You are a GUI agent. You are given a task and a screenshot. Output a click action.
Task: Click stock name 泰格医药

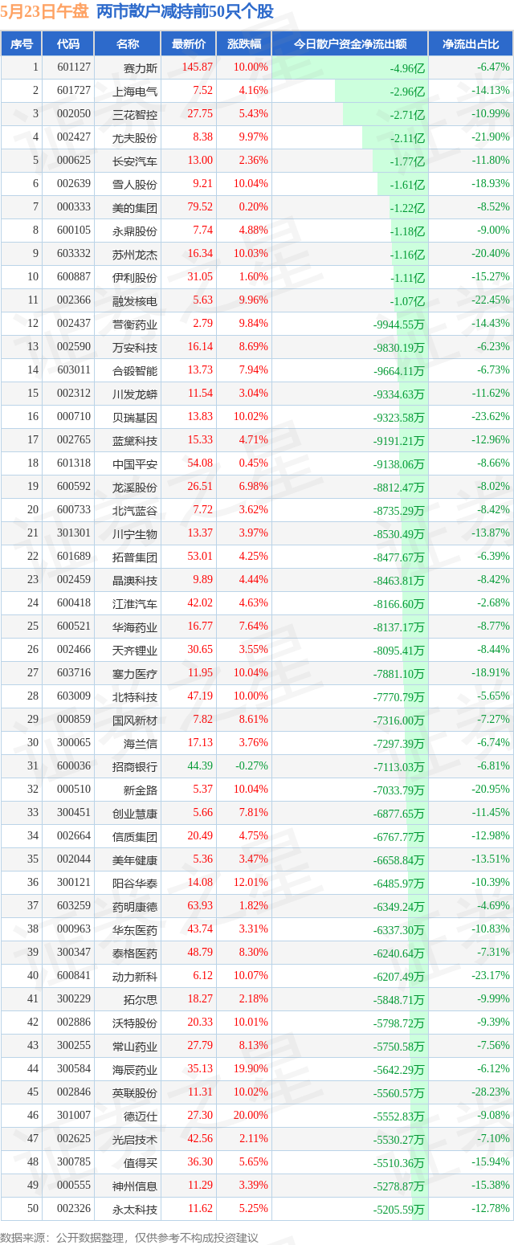[136, 953]
